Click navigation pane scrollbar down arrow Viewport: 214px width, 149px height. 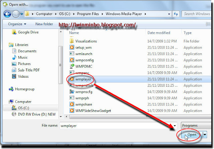61,117
